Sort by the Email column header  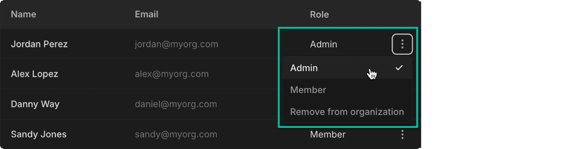(146, 14)
